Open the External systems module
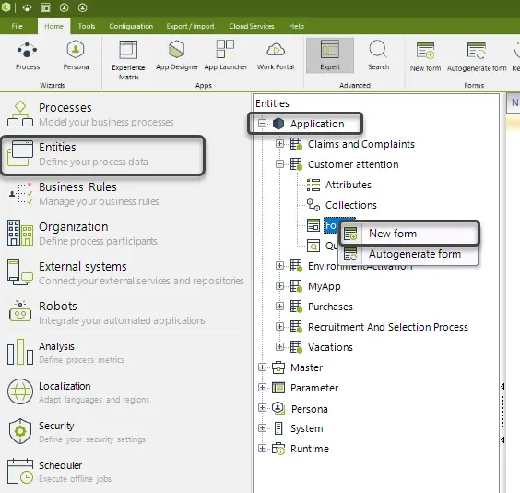This screenshot has width=520, height=493. 125,273
